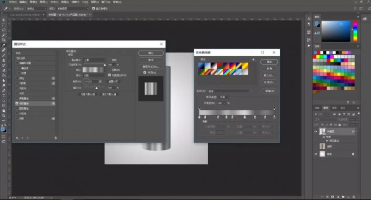Hide the top layer using its eye icon
This screenshot has height=200, width=371.
click(316, 132)
